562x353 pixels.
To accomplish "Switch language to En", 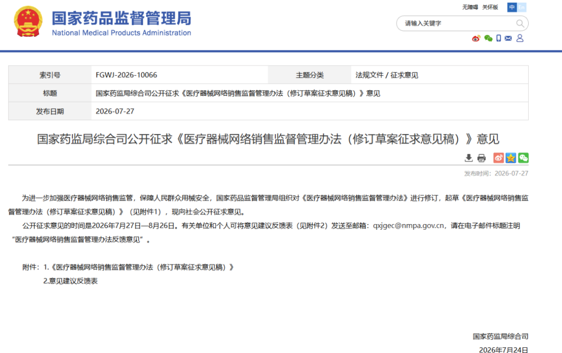I will click(521, 7).
